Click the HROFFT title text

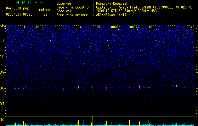(32, 3)
